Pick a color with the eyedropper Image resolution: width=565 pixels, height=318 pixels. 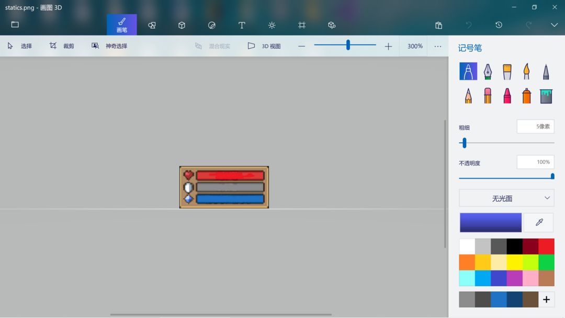(539, 222)
